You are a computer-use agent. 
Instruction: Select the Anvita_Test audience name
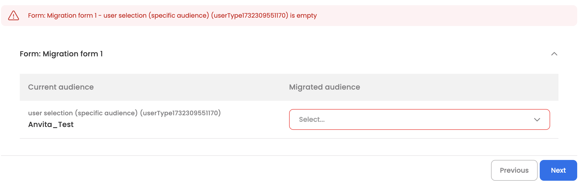[x=51, y=125]
